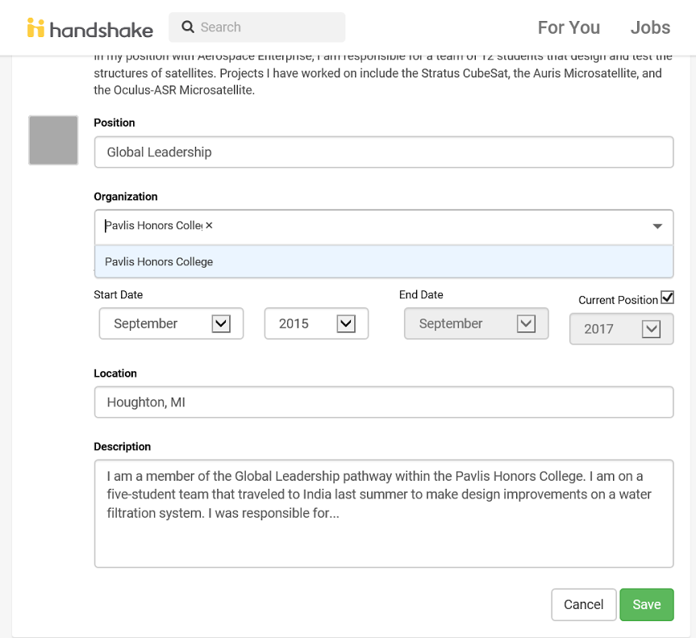Open End Date month dropdown

tap(477, 323)
